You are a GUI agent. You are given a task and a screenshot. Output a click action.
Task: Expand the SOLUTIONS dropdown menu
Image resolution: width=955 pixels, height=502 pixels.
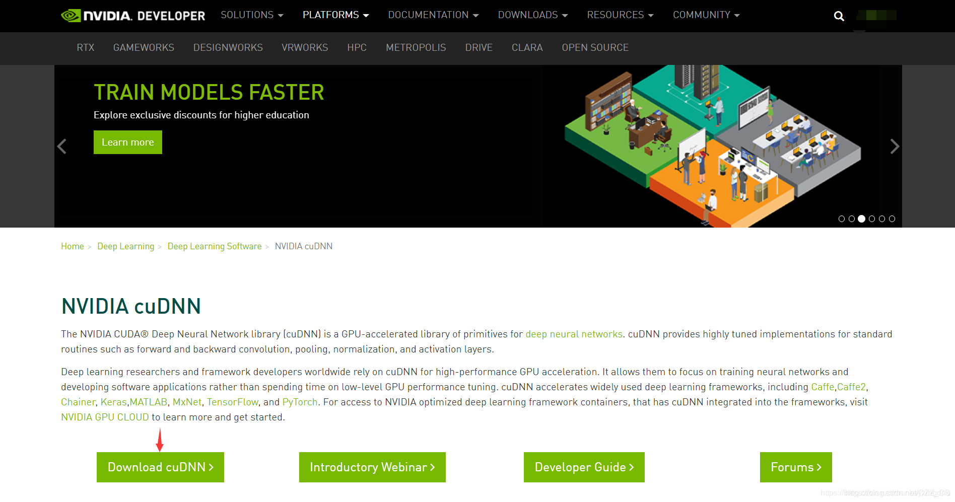(252, 15)
